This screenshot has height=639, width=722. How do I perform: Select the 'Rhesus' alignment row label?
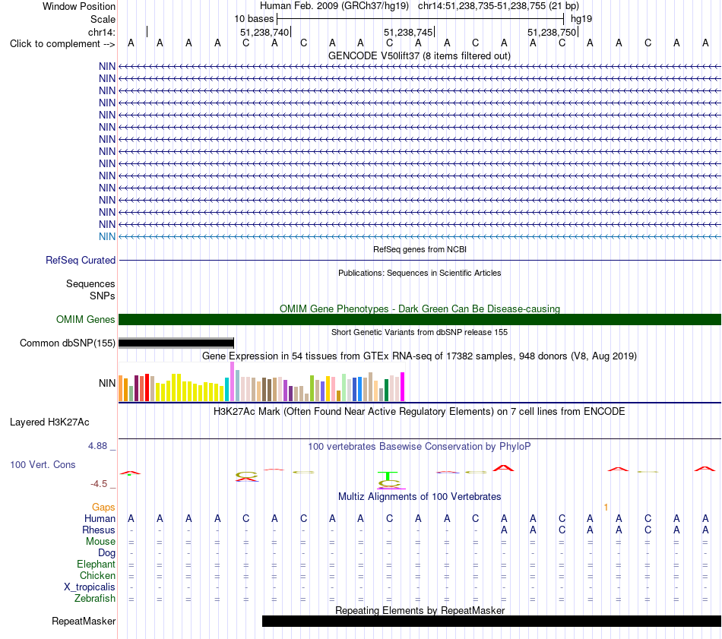(99, 530)
